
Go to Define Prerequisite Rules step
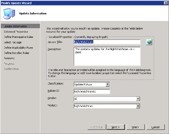pos(19,37)
